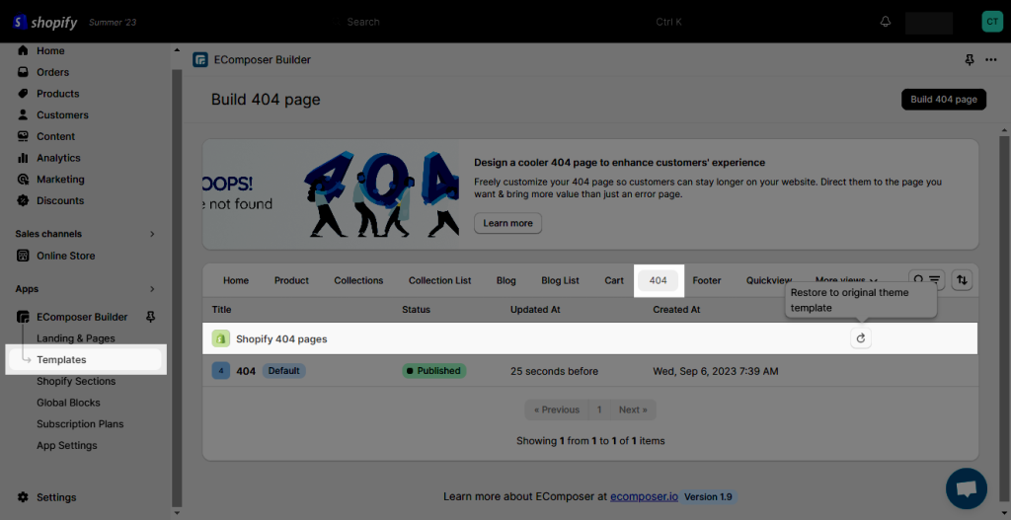This screenshot has width=1011, height=520.
Task: Open the More views dropdown
Action: 846,280
